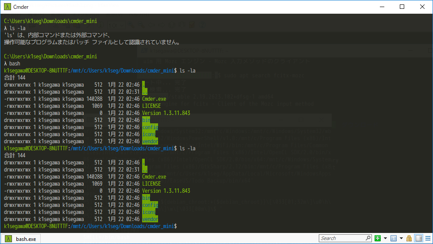Maximize the Cmder window
Viewport: 433px width, 244px height.
(x=402, y=7)
